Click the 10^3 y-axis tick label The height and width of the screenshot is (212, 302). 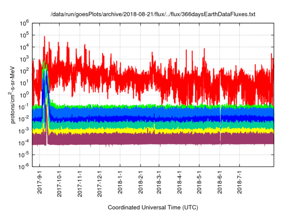click(x=24, y=59)
